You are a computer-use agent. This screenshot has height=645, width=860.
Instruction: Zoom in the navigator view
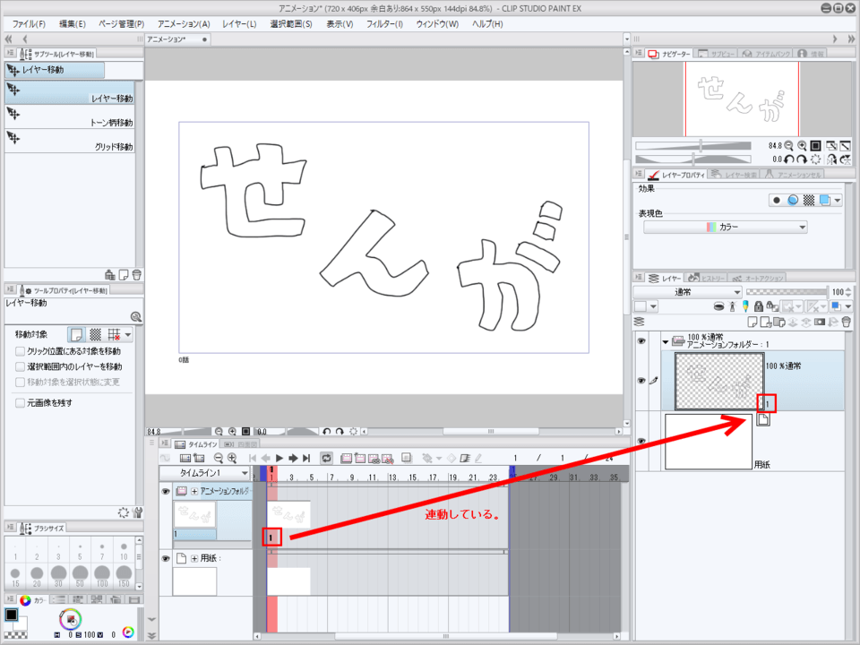pyautogui.click(x=803, y=145)
